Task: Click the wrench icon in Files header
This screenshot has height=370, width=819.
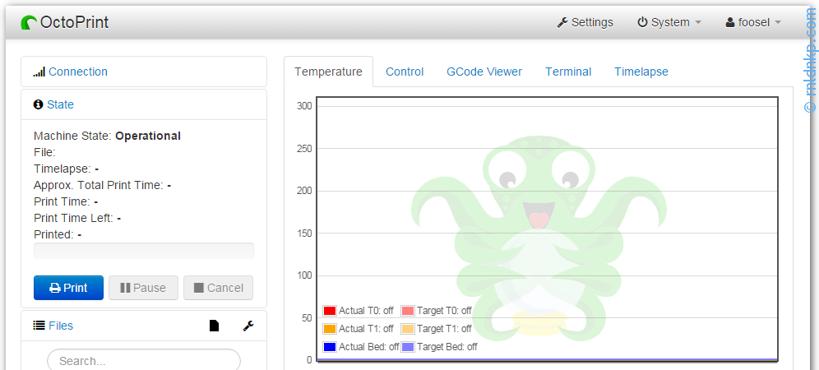Action: pos(248,326)
